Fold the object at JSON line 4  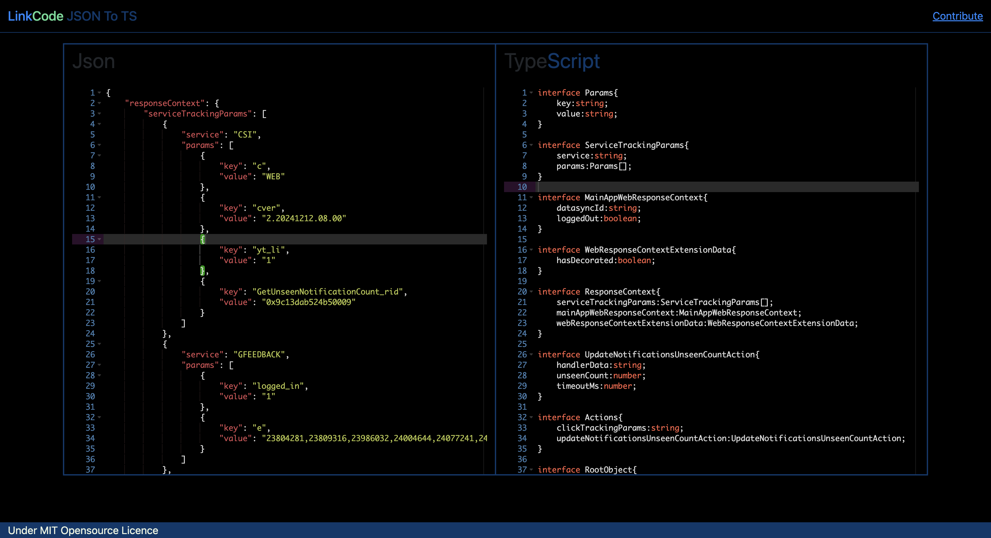100,124
